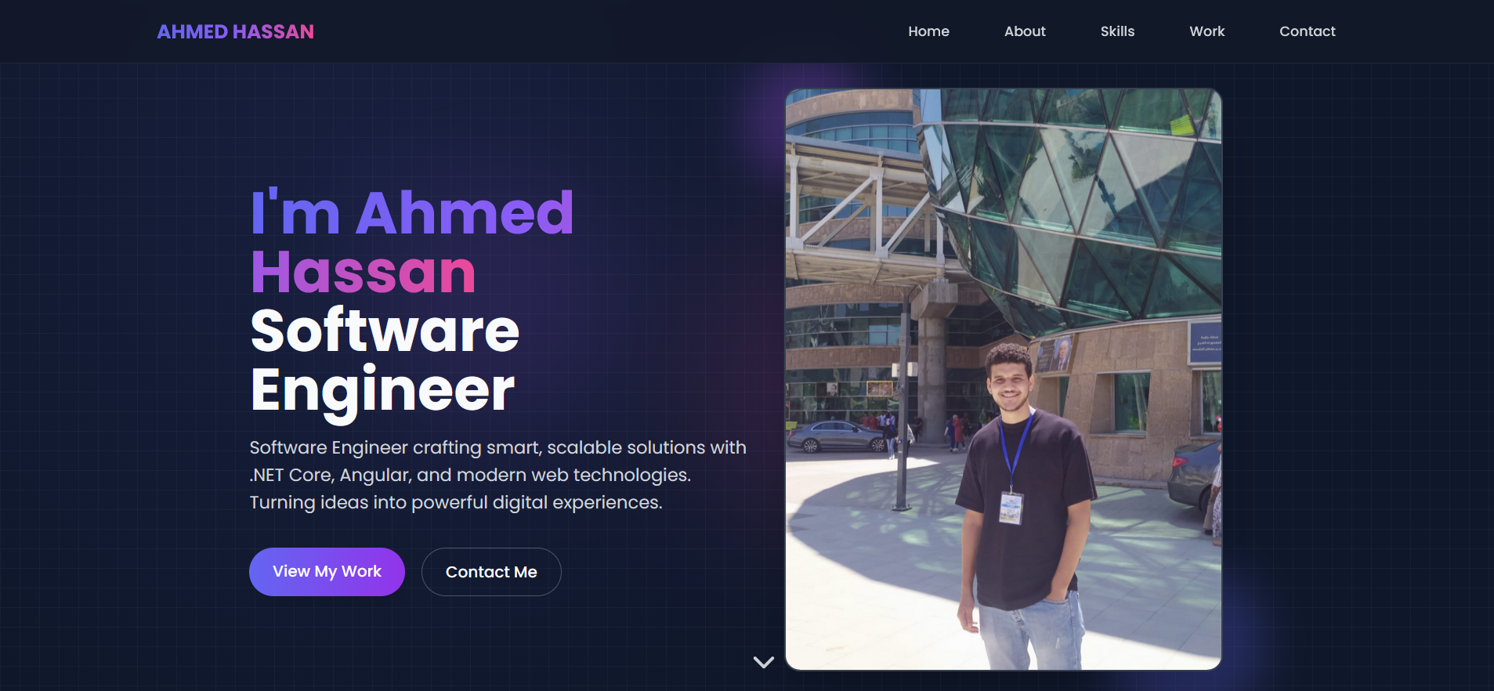
Task: Click the white "Software" heading word
Action: pos(385,331)
